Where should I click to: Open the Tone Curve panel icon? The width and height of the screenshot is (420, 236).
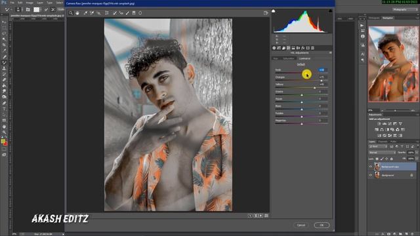tap(279, 48)
